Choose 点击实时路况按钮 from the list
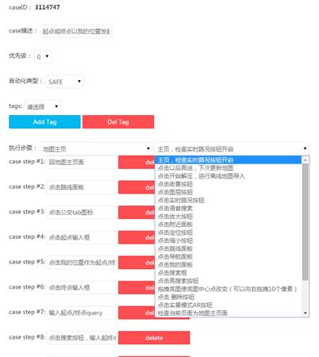The width and height of the screenshot is (319, 357). click(181, 200)
